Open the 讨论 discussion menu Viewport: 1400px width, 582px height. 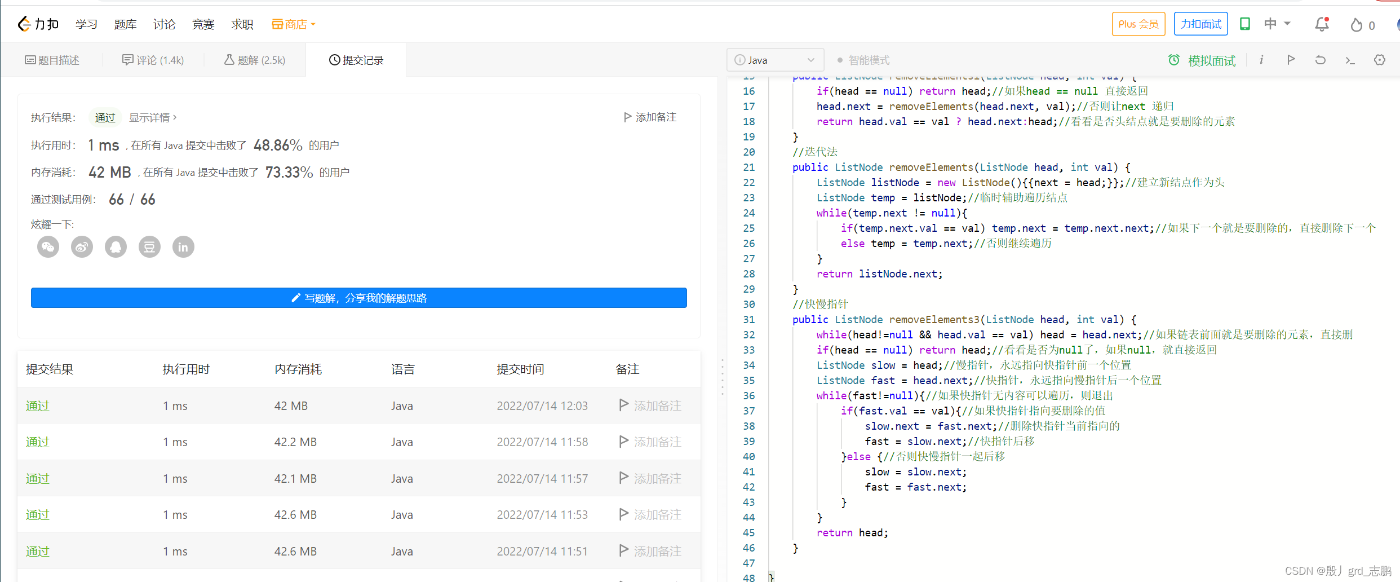click(164, 24)
